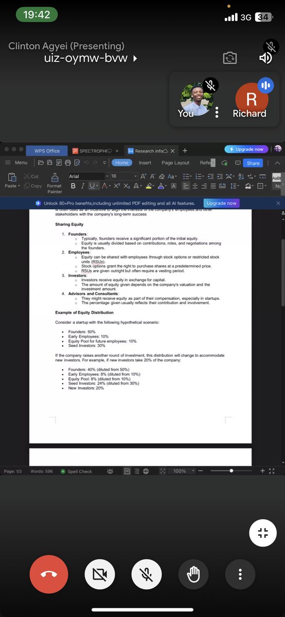Toggle Underline formatting
This screenshot has width=285, height=617.
point(92,186)
